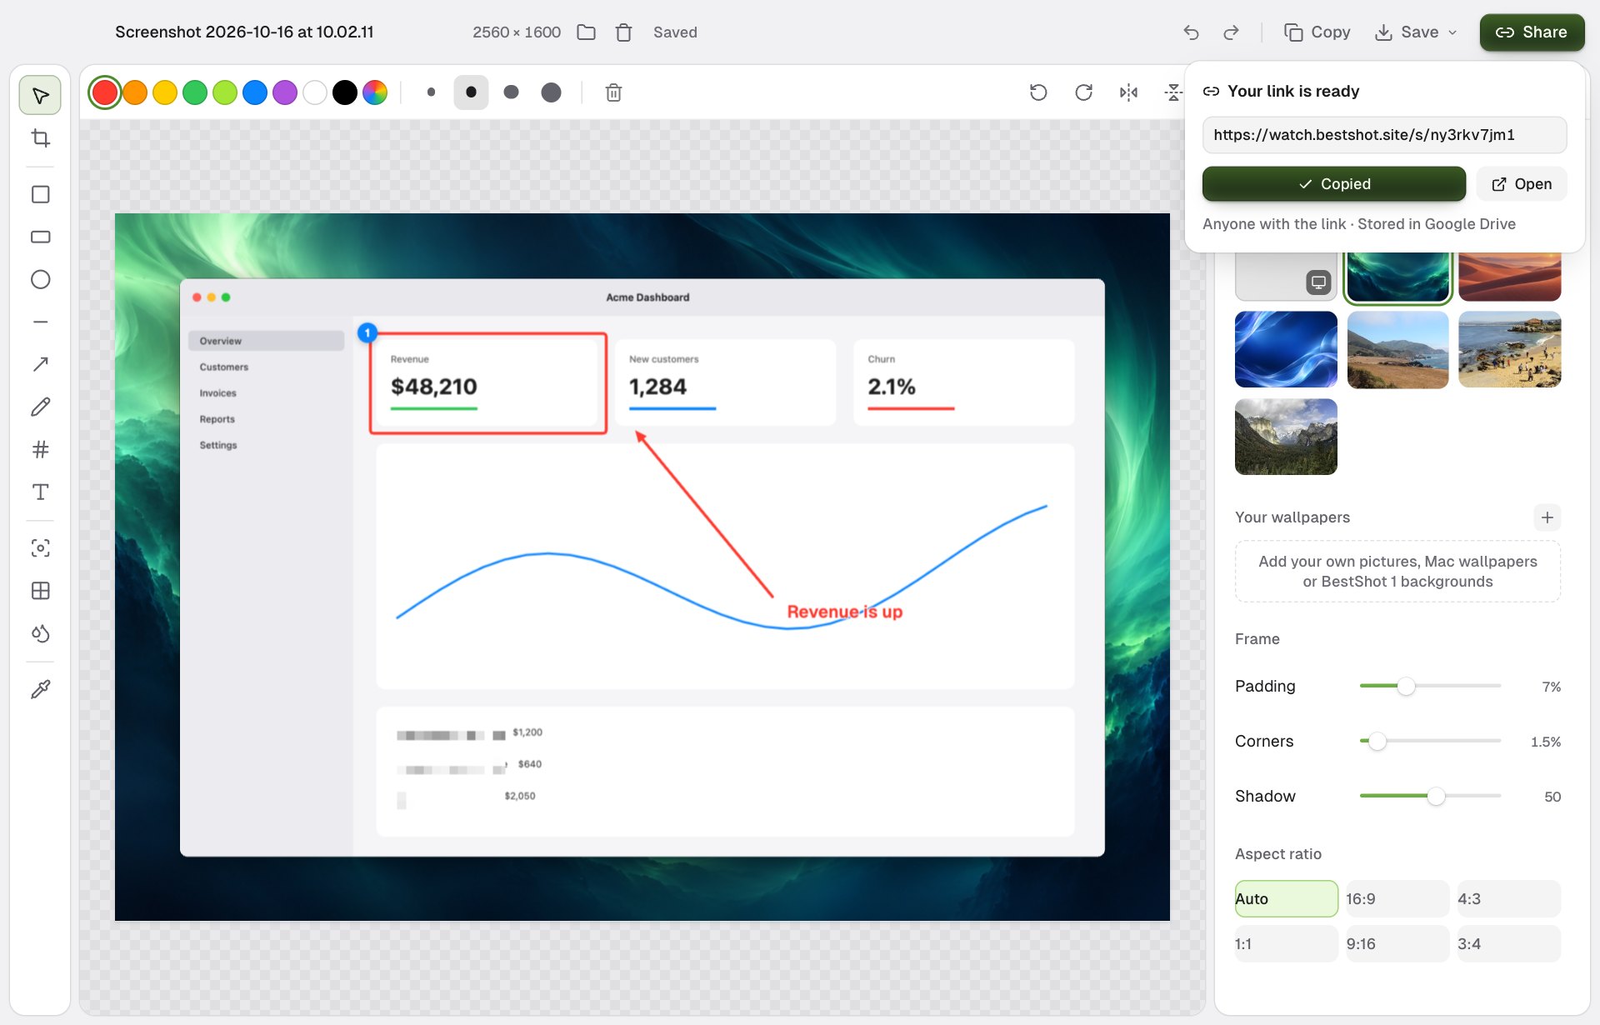Choose the filled wide rectangle tool
Screen dimensions: 1600x1025
click(40, 237)
